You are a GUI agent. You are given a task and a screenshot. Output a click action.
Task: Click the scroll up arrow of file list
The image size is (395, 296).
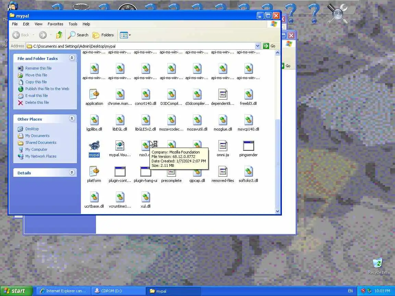(x=277, y=53)
